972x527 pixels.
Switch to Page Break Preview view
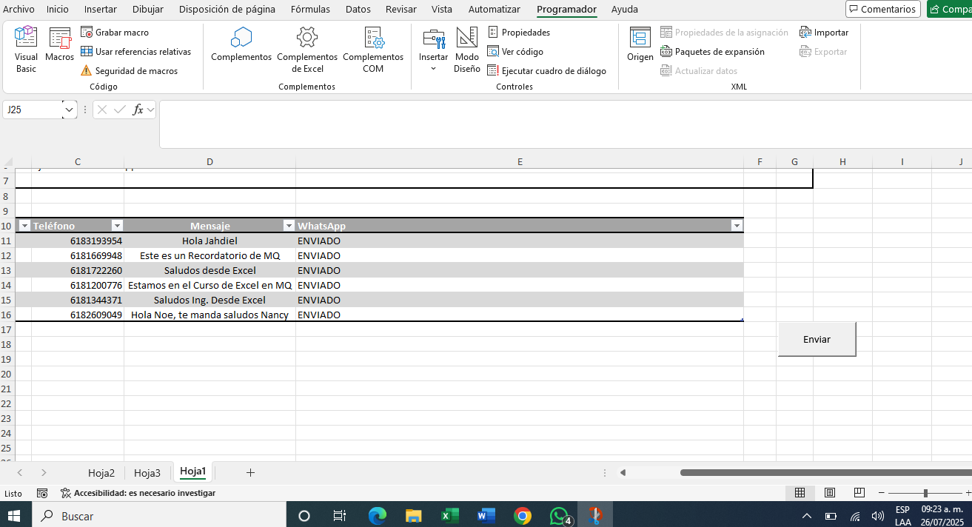pos(859,493)
